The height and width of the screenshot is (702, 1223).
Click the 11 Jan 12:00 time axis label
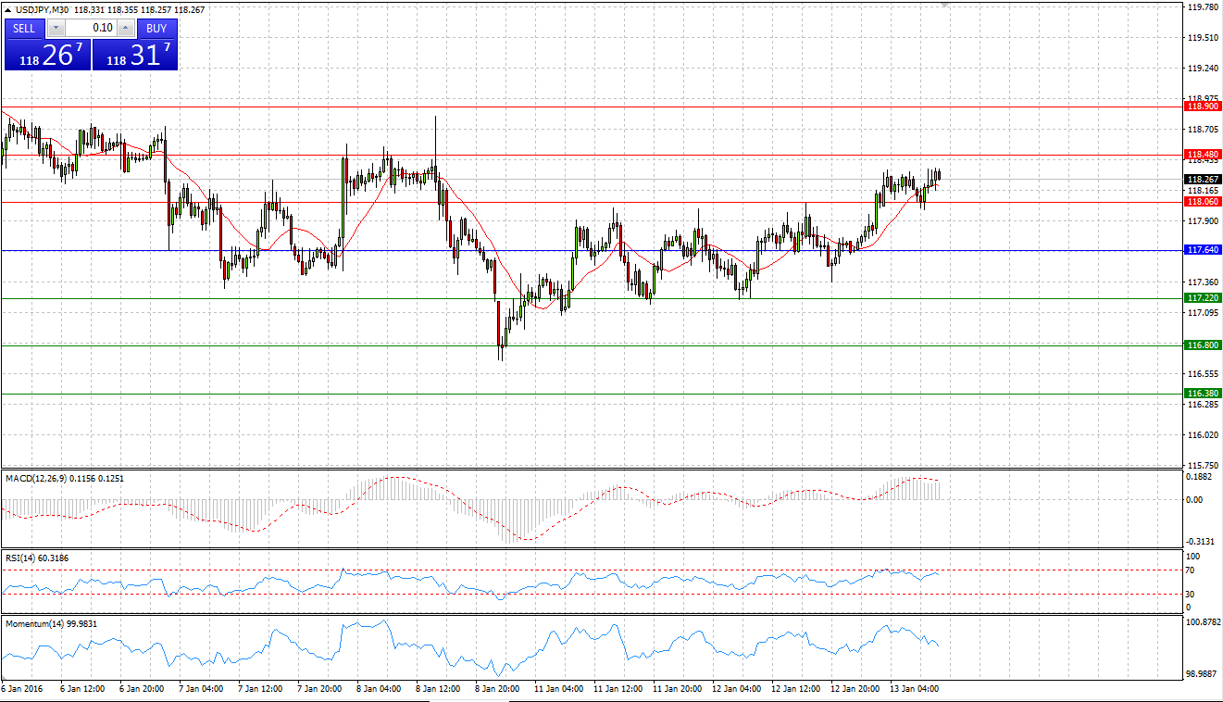[616, 689]
